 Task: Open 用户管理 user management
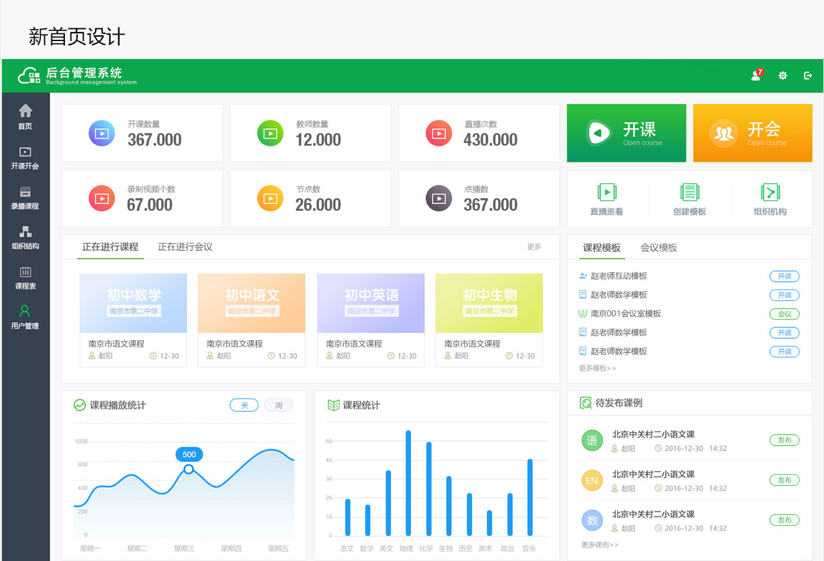[25, 317]
